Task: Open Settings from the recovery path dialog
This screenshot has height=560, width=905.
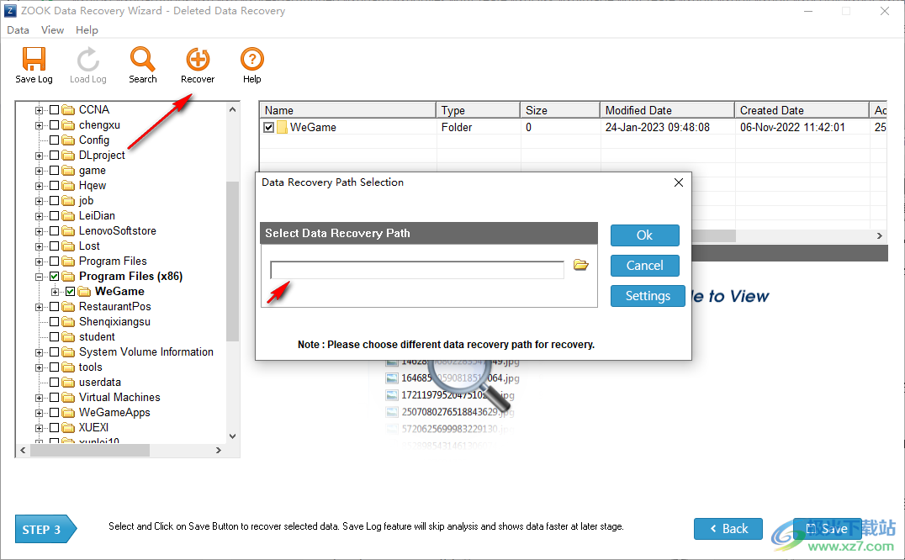Action: pyautogui.click(x=648, y=295)
